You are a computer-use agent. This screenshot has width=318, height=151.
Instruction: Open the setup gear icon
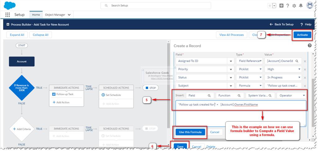pos(294,6)
